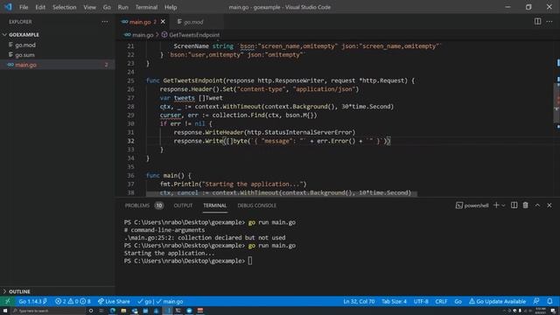The image size is (560, 315).
Task: Open Task View icon on taskbar
Action: tap(101, 311)
